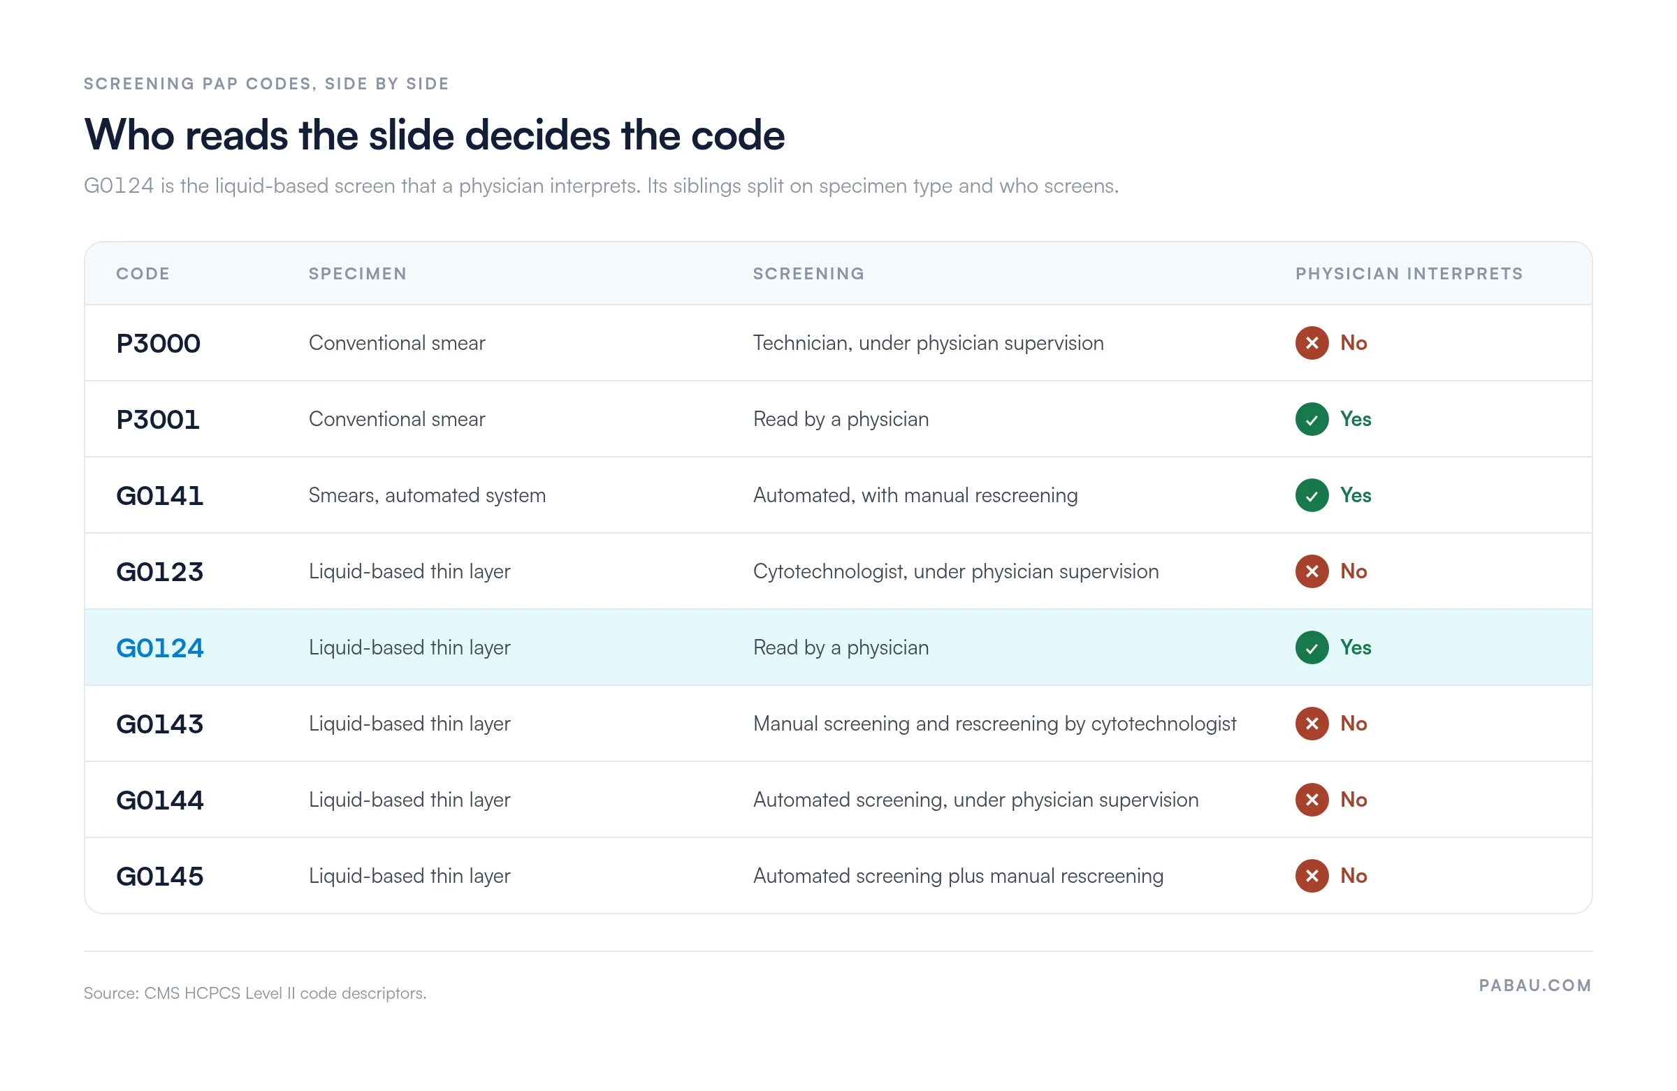Click the red X icon in the G0144 row

click(1312, 800)
